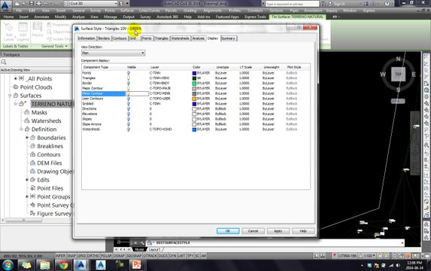Switch to the Triangles tab

162,38
